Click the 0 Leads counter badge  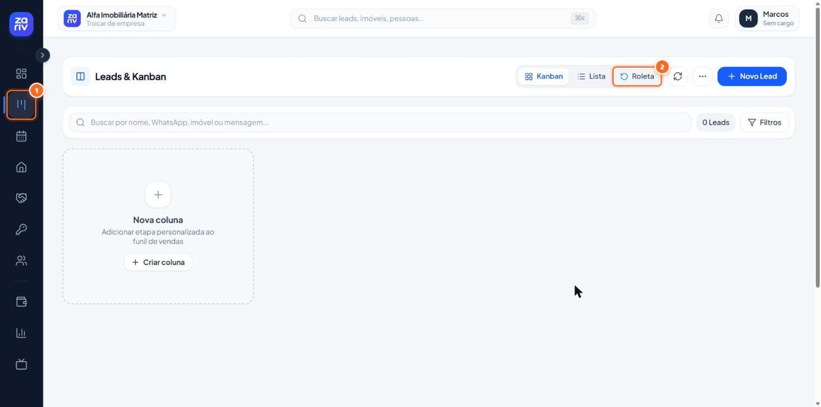click(715, 123)
